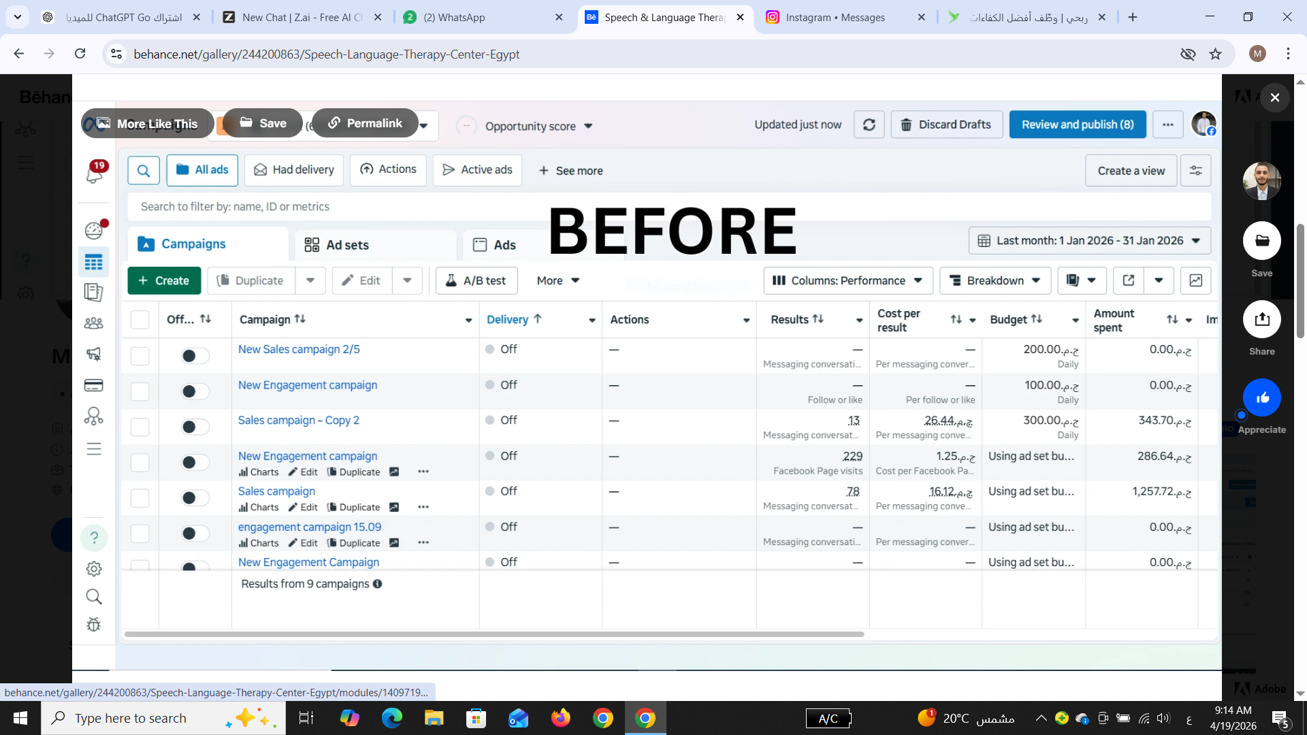Click the refresh icon beside Discard Drafts

(x=869, y=125)
